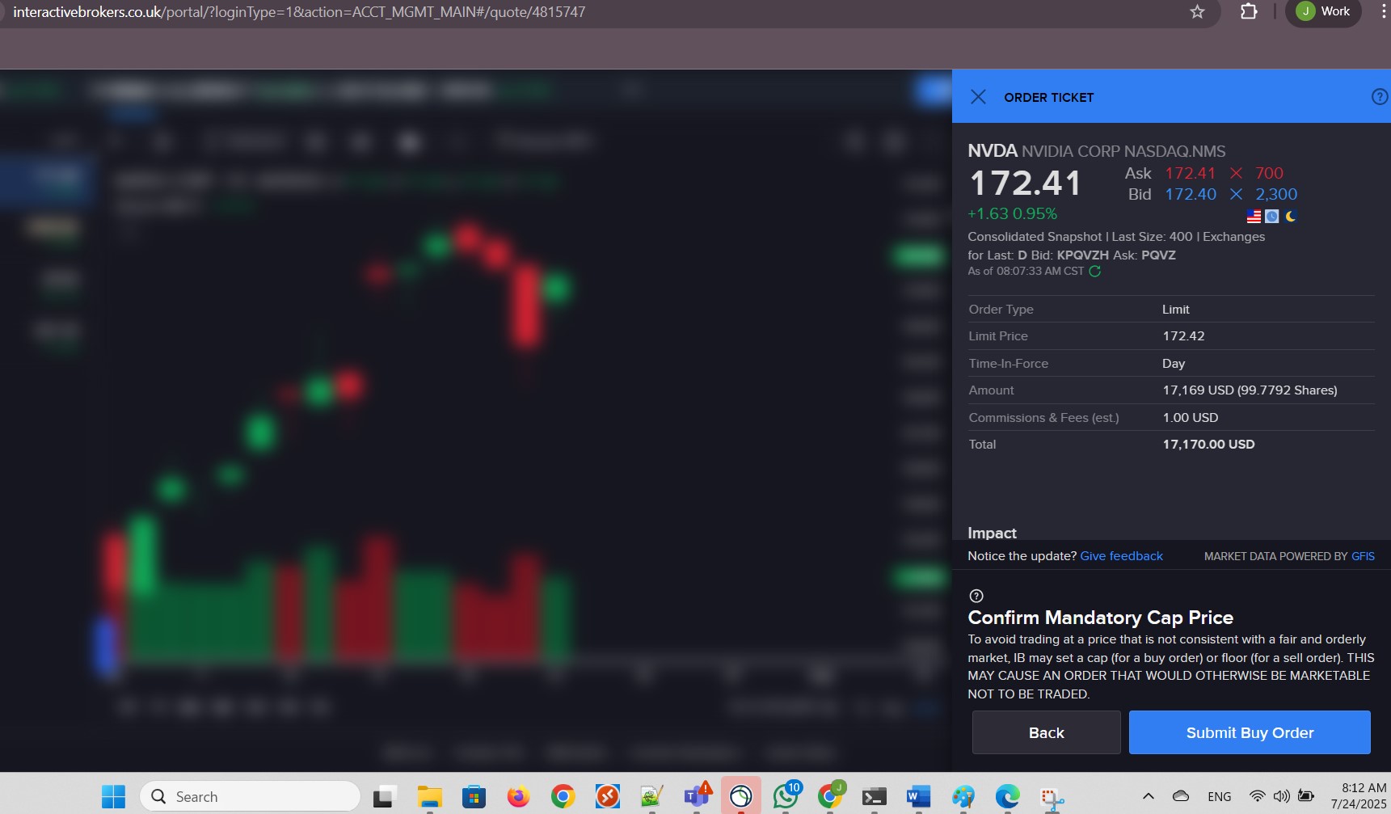Image resolution: width=1391 pixels, height=814 pixels.
Task: Open the Snipping Tool taskbar icon
Action: (x=1052, y=799)
